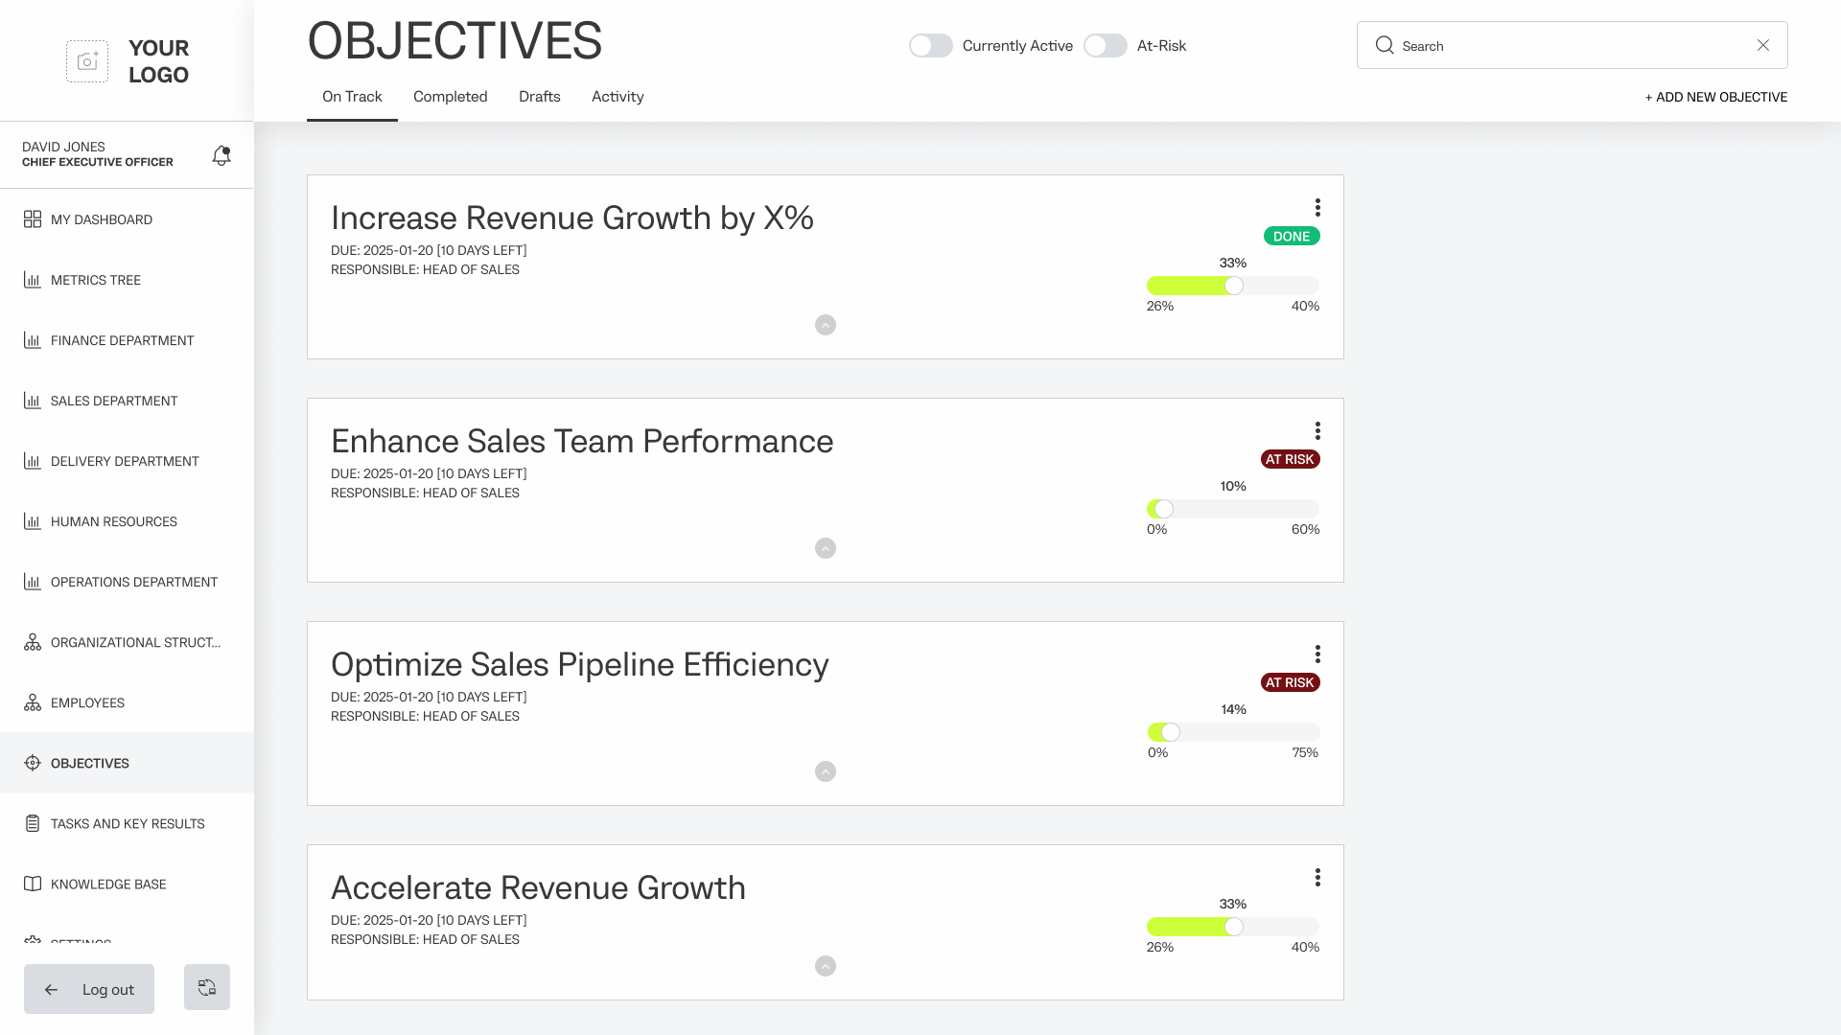
Task: Click the notification bell icon
Action: tap(221, 155)
